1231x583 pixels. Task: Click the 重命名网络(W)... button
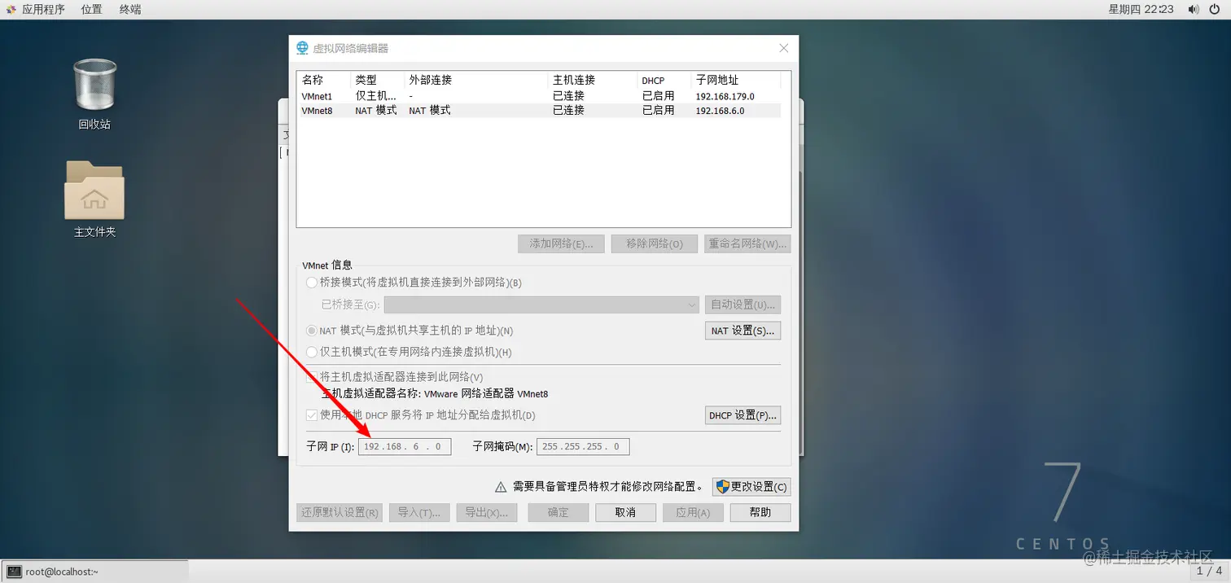(x=747, y=243)
